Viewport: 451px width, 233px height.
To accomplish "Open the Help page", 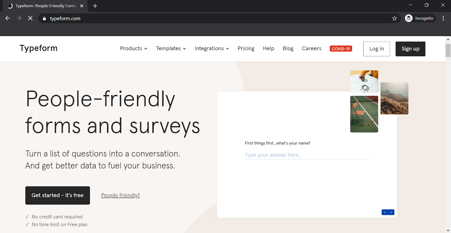I will click(268, 48).
